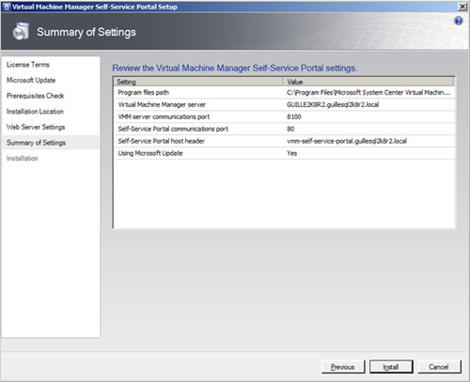Select the Using Microsoft Update row
This screenshot has width=470, height=382.
[285, 153]
